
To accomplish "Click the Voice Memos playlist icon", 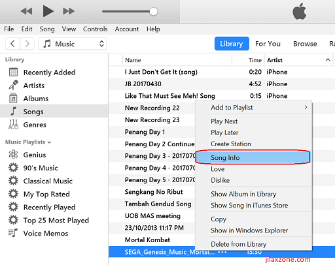I will (13, 233).
